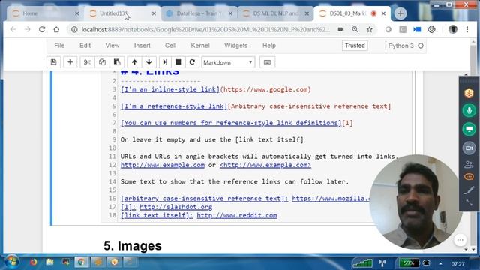
Task: Show hidden tray icons arrow
Action: point(440,263)
